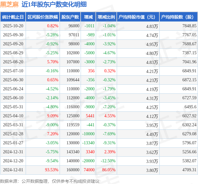The width and height of the screenshot is (198, 184).
Task: Select the 统计截止日 column header
Action: click(x=13, y=17)
